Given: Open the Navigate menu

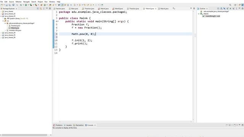Looking at the screenshot, I should point(26,2).
